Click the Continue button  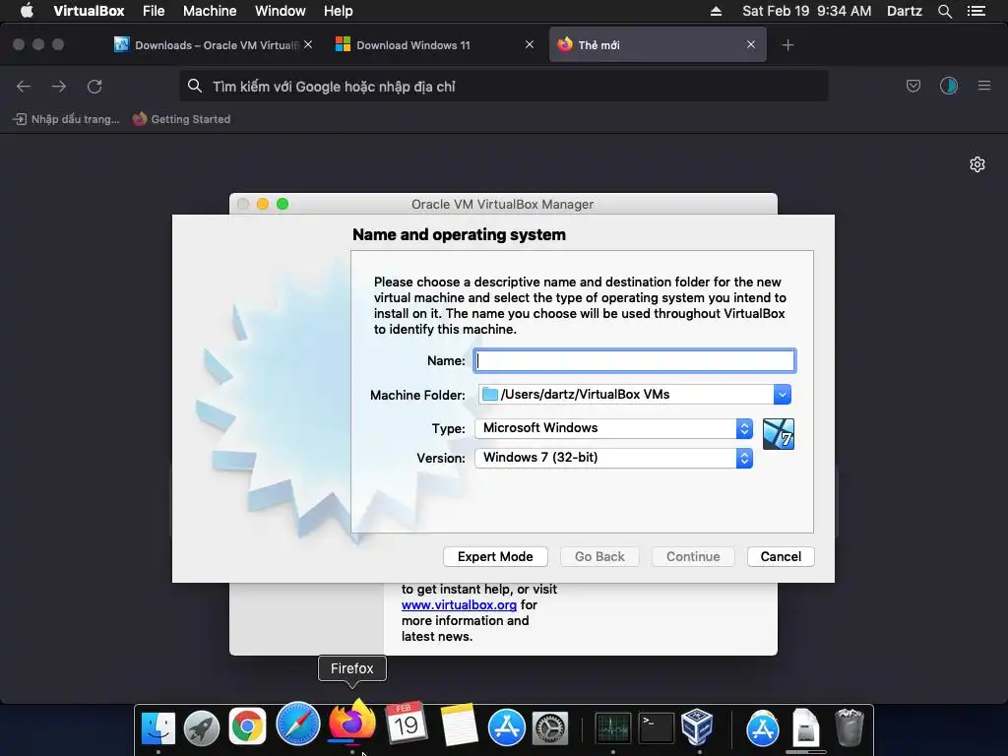point(693,557)
